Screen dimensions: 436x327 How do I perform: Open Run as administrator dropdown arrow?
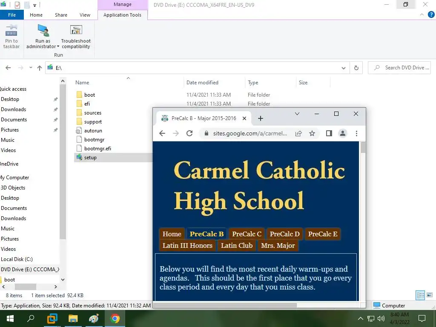coord(58,47)
